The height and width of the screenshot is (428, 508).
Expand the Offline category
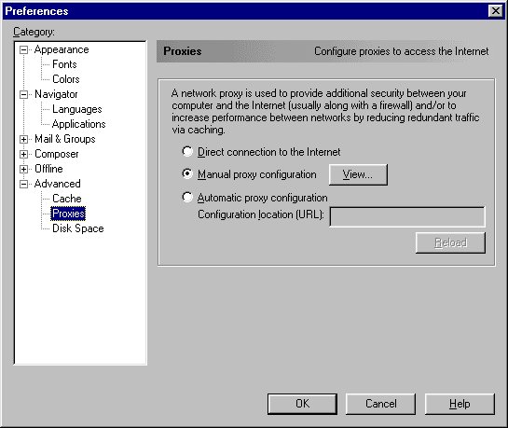pyautogui.click(x=23, y=169)
